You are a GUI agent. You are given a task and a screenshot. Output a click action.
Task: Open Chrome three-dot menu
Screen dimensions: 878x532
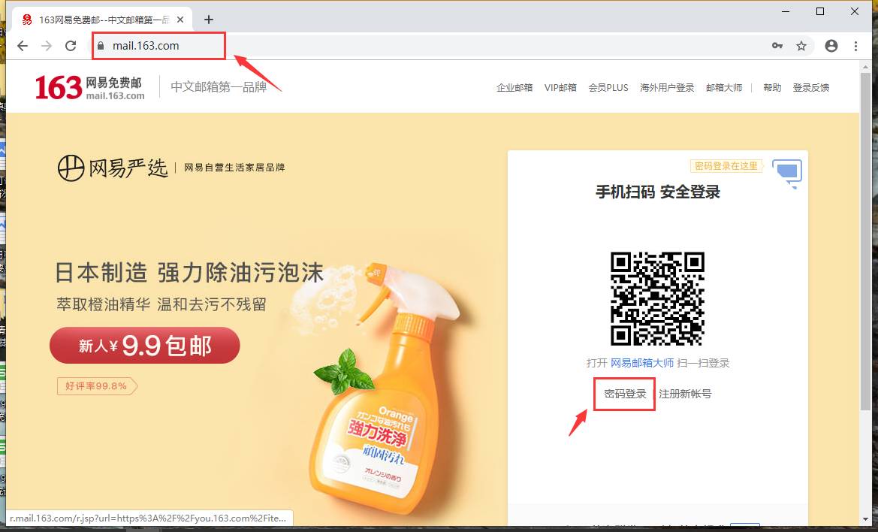(856, 46)
